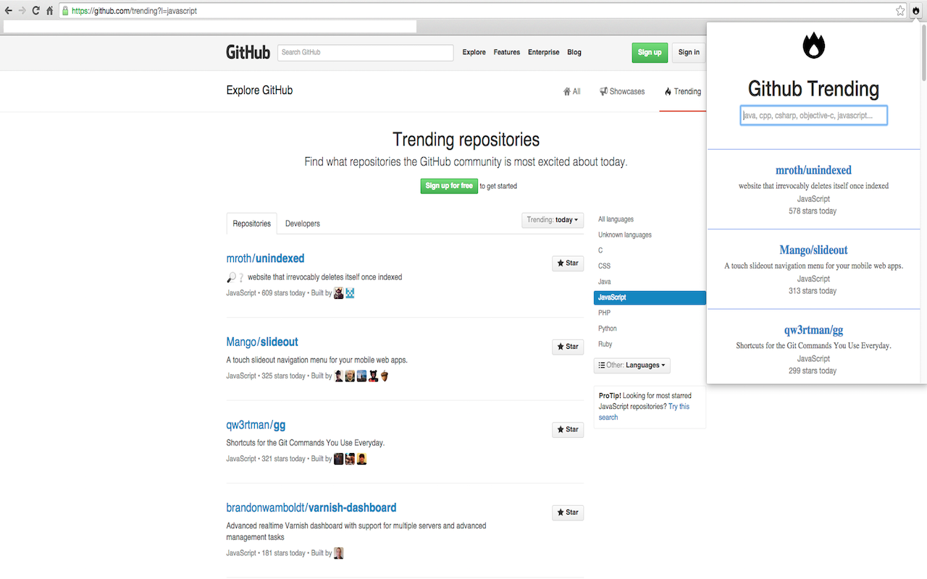Viewport: 927px width, 579px height.
Task: Switch to the Showcases tab
Action: pyautogui.click(x=622, y=92)
